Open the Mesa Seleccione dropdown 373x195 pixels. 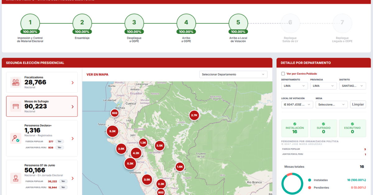click(x=332, y=105)
